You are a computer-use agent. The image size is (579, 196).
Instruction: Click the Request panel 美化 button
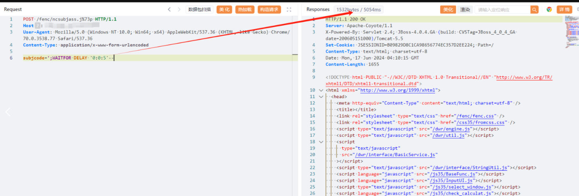pos(224,9)
